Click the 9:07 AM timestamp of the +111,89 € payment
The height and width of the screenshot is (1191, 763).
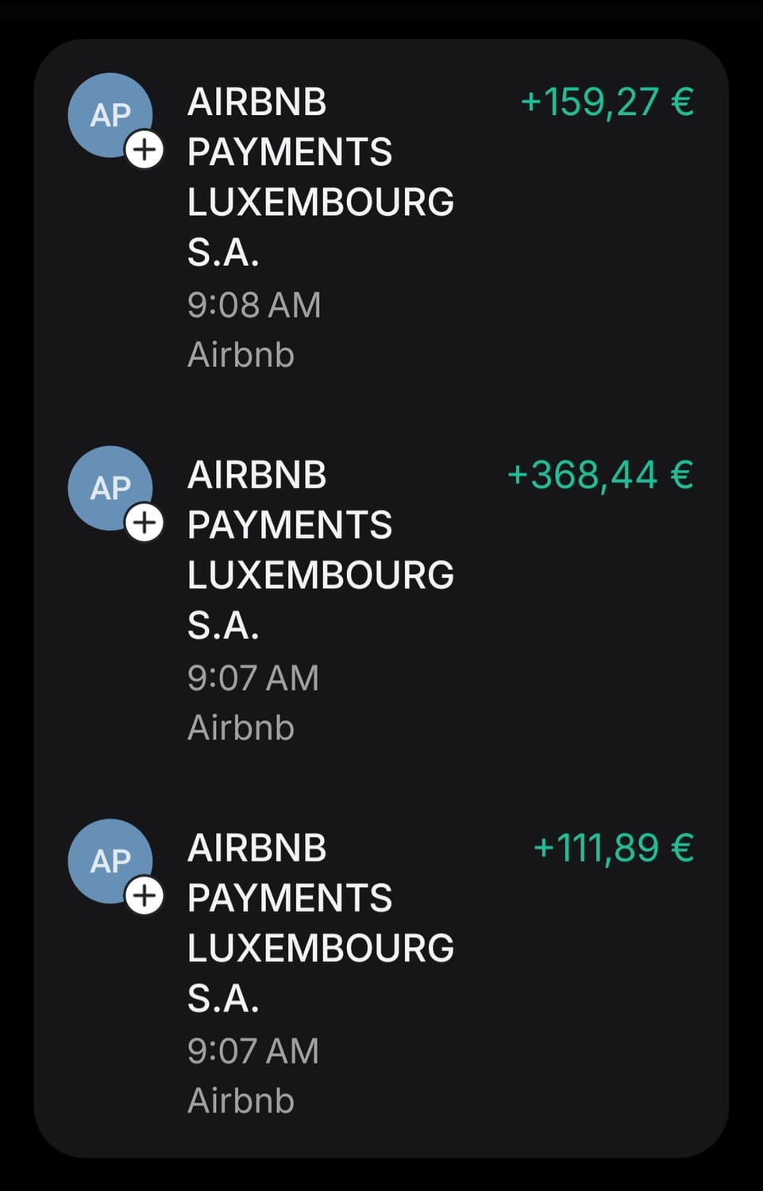click(253, 1051)
